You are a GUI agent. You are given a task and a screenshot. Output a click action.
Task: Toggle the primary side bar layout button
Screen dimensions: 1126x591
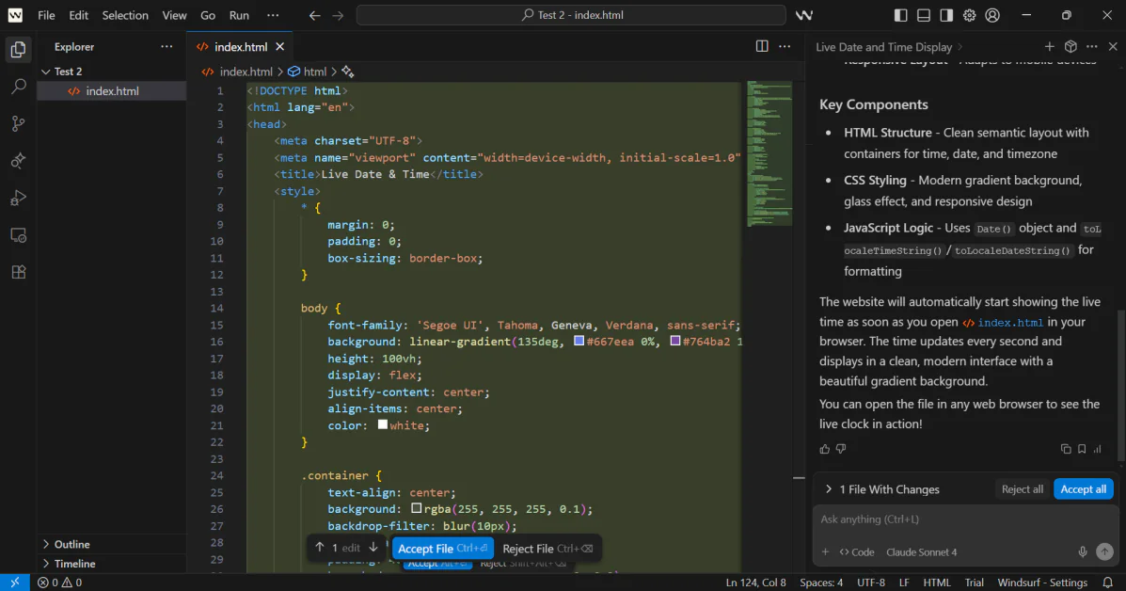(x=901, y=15)
